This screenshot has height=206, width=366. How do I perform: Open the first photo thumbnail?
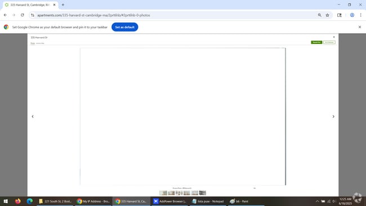[163, 193]
